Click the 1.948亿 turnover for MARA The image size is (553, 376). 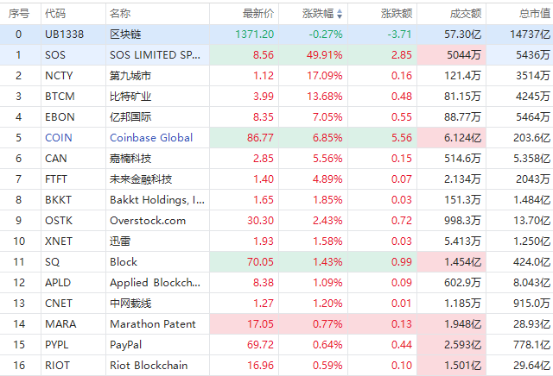click(462, 324)
